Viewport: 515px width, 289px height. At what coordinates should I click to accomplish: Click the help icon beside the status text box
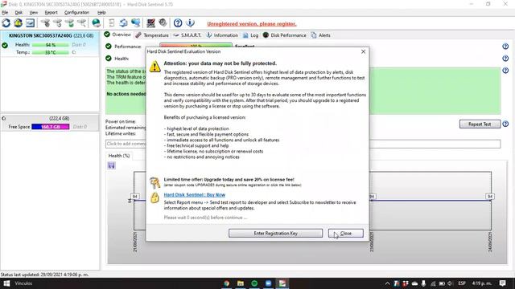pos(505,71)
